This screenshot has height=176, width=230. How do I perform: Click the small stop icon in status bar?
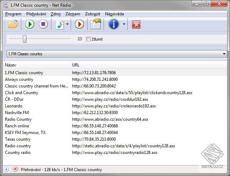(x=15, y=169)
